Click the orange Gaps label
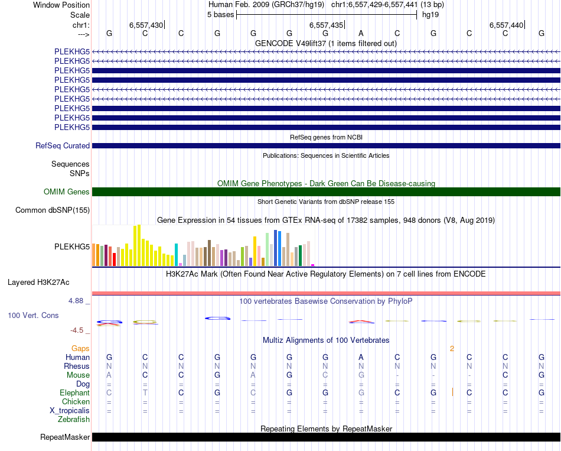Screen dimensions: 561x451 pos(80,349)
